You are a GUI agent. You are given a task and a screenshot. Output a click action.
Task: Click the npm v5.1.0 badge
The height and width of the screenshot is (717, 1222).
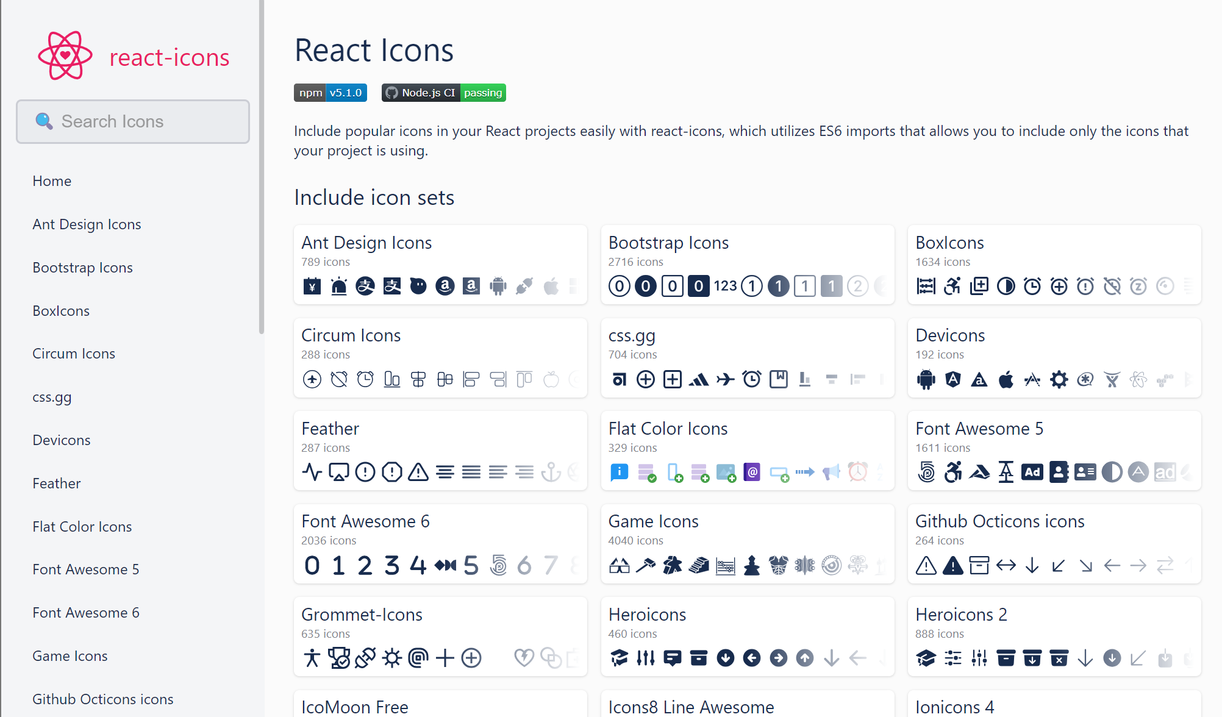pyautogui.click(x=330, y=93)
